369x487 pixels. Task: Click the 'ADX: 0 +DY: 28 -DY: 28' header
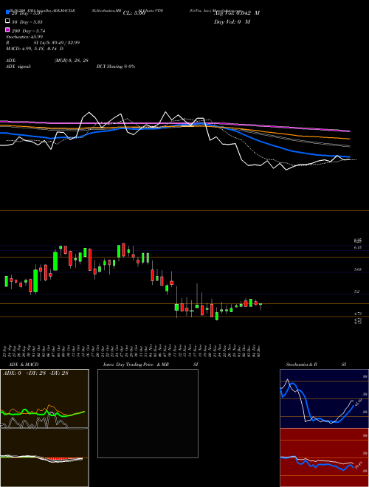[x=35, y=373]
